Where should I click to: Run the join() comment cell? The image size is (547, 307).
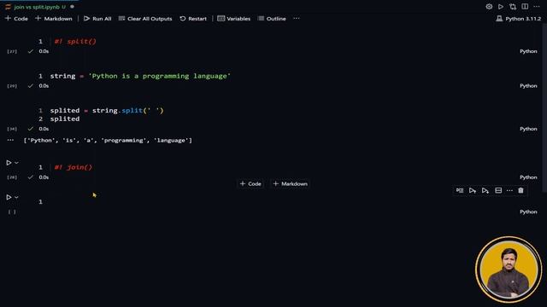tap(9, 163)
